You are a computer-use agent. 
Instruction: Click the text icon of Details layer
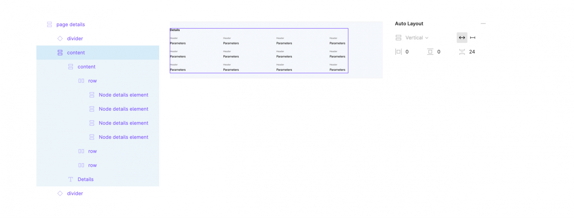(x=71, y=179)
